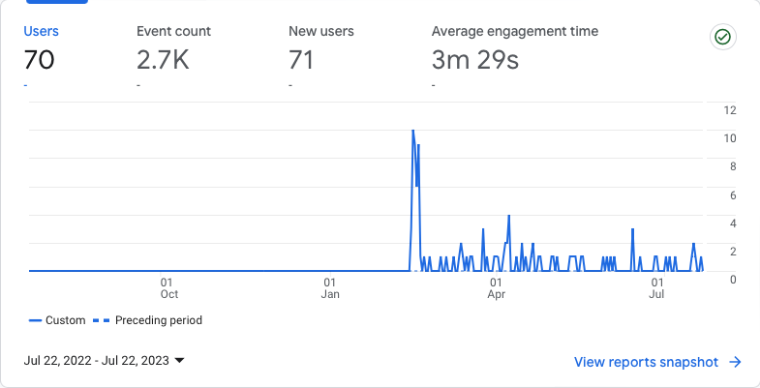Click the dashed Preceding period legend marker

pos(104,320)
